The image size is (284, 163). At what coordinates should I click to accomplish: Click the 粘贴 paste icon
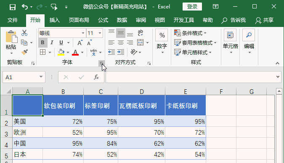tap(11, 37)
